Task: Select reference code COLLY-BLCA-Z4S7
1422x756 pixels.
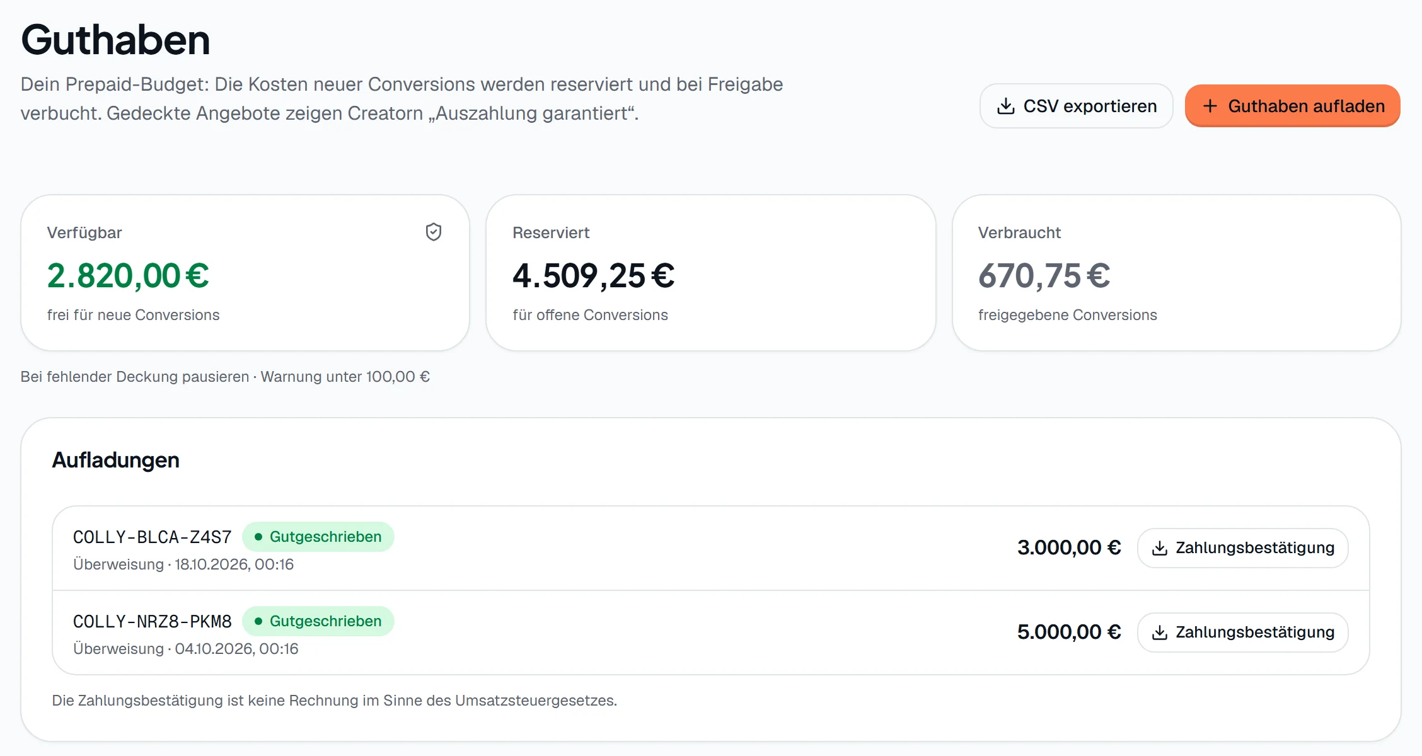Action: pyautogui.click(x=152, y=537)
